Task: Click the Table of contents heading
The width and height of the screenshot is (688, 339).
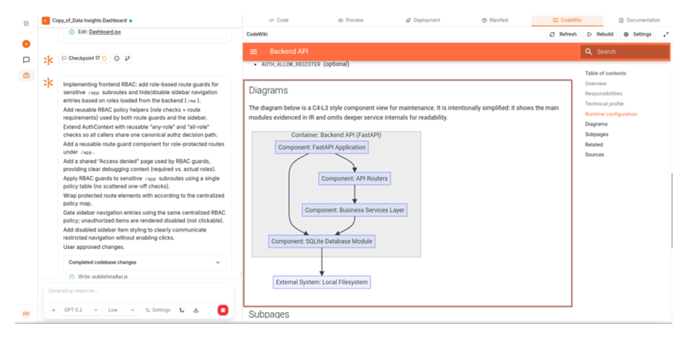Action: (x=605, y=73)
